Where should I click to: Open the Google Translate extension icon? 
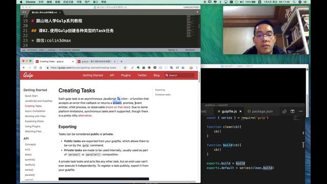[x=172, y=67]
